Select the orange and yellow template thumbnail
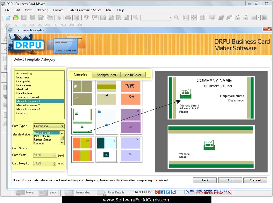 point(82,149)
